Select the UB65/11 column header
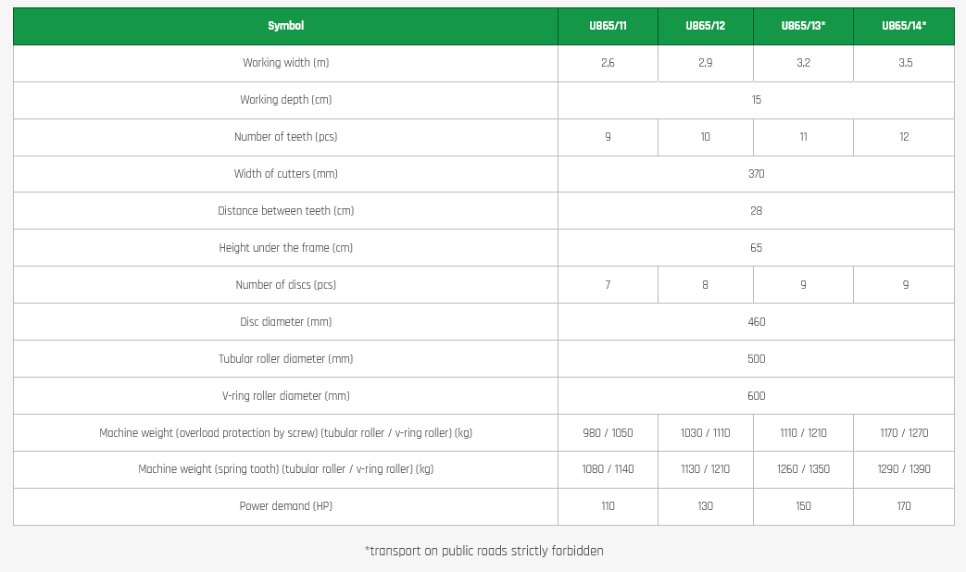 (x=608, y=26)
